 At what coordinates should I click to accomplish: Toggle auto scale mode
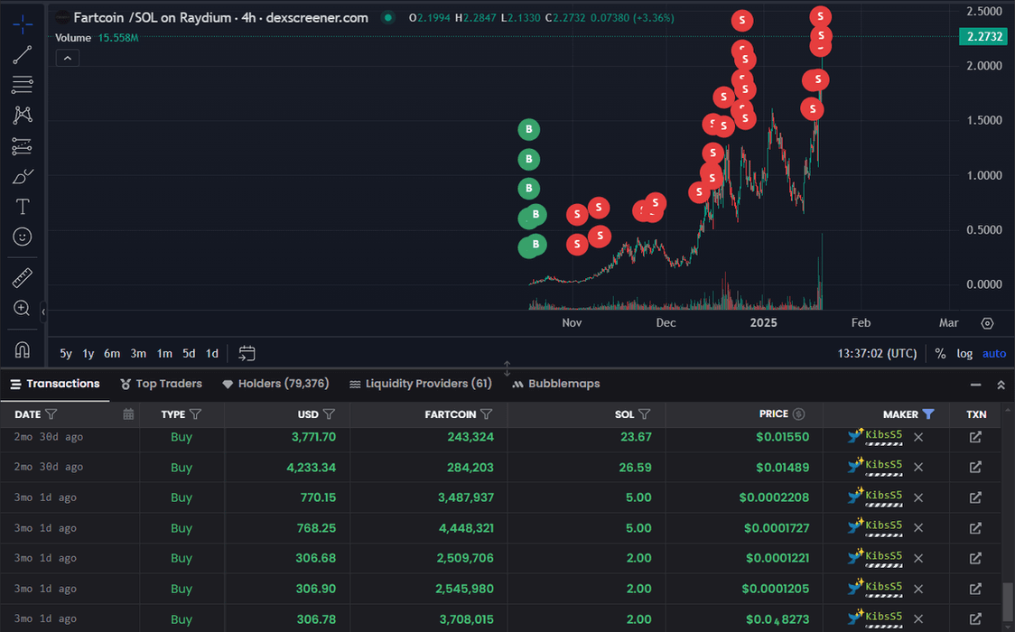tap(994, 353)
